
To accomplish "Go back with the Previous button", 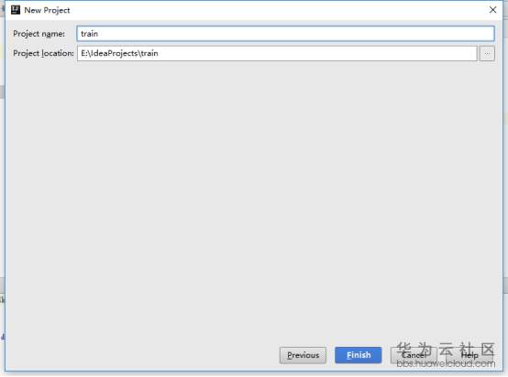I will click(x=303, y=355).
